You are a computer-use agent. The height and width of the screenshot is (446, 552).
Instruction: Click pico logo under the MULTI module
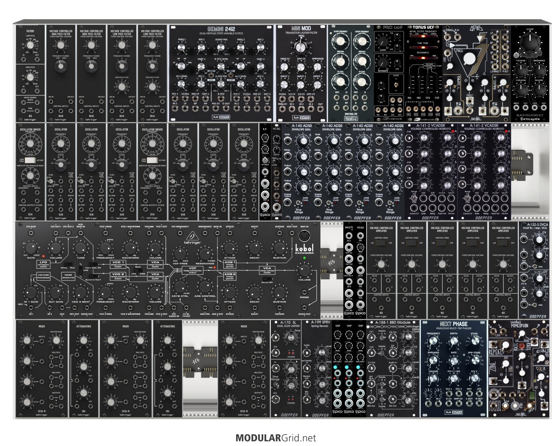(349, 313)
